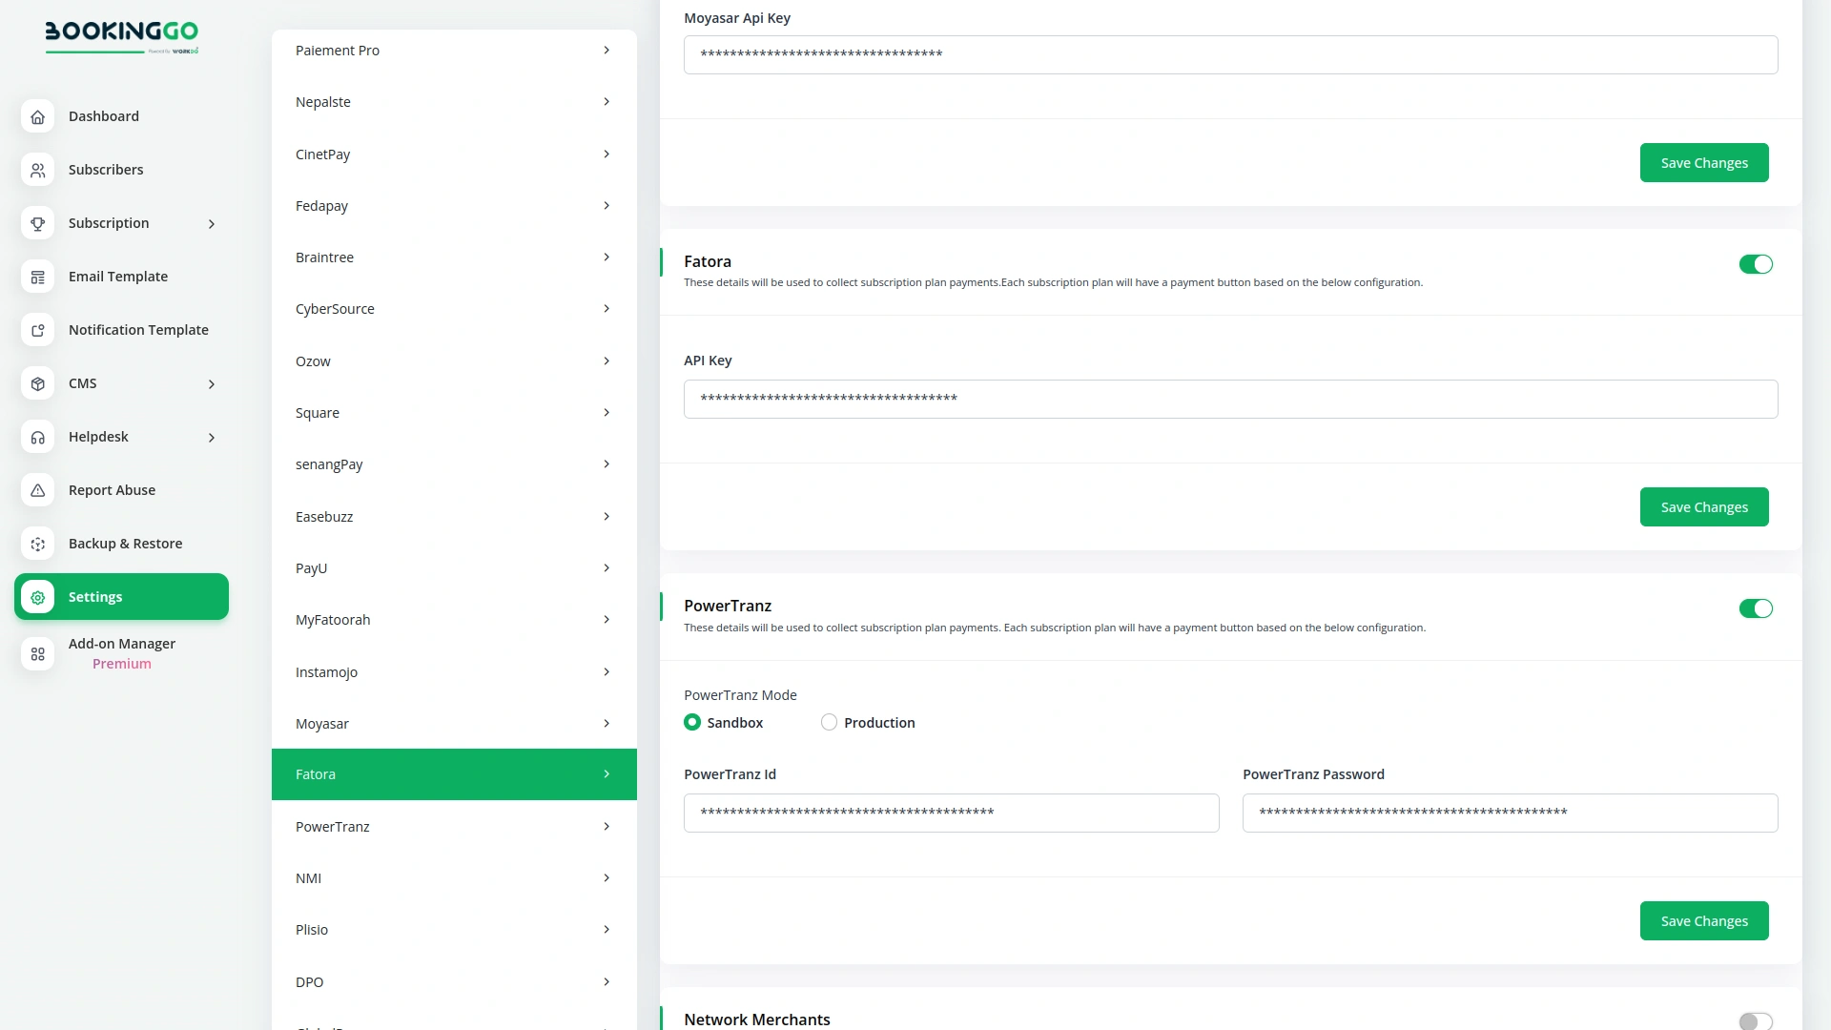Image resolution: width=1831 pixels, height=1030 pixels.
Task: Save changes for the Fatora configuration
Action: point(1704,506)
